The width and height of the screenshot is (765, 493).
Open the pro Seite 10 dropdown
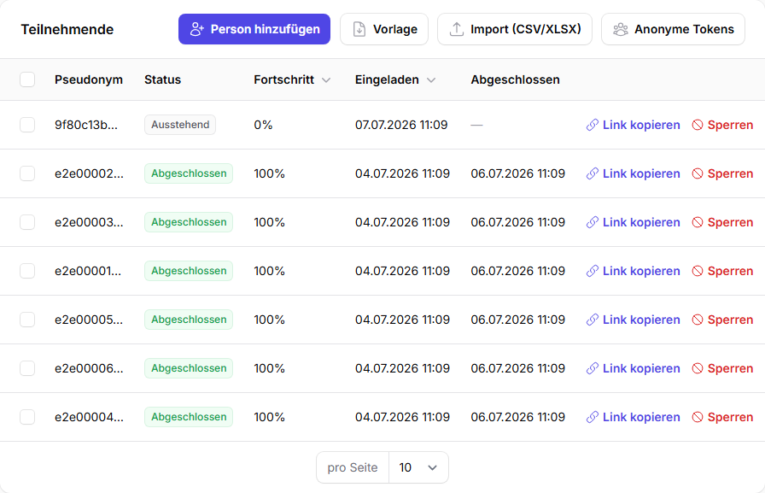click(x=418, y=467)
